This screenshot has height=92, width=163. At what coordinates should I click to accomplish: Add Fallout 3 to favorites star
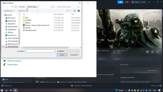[158, 52]
